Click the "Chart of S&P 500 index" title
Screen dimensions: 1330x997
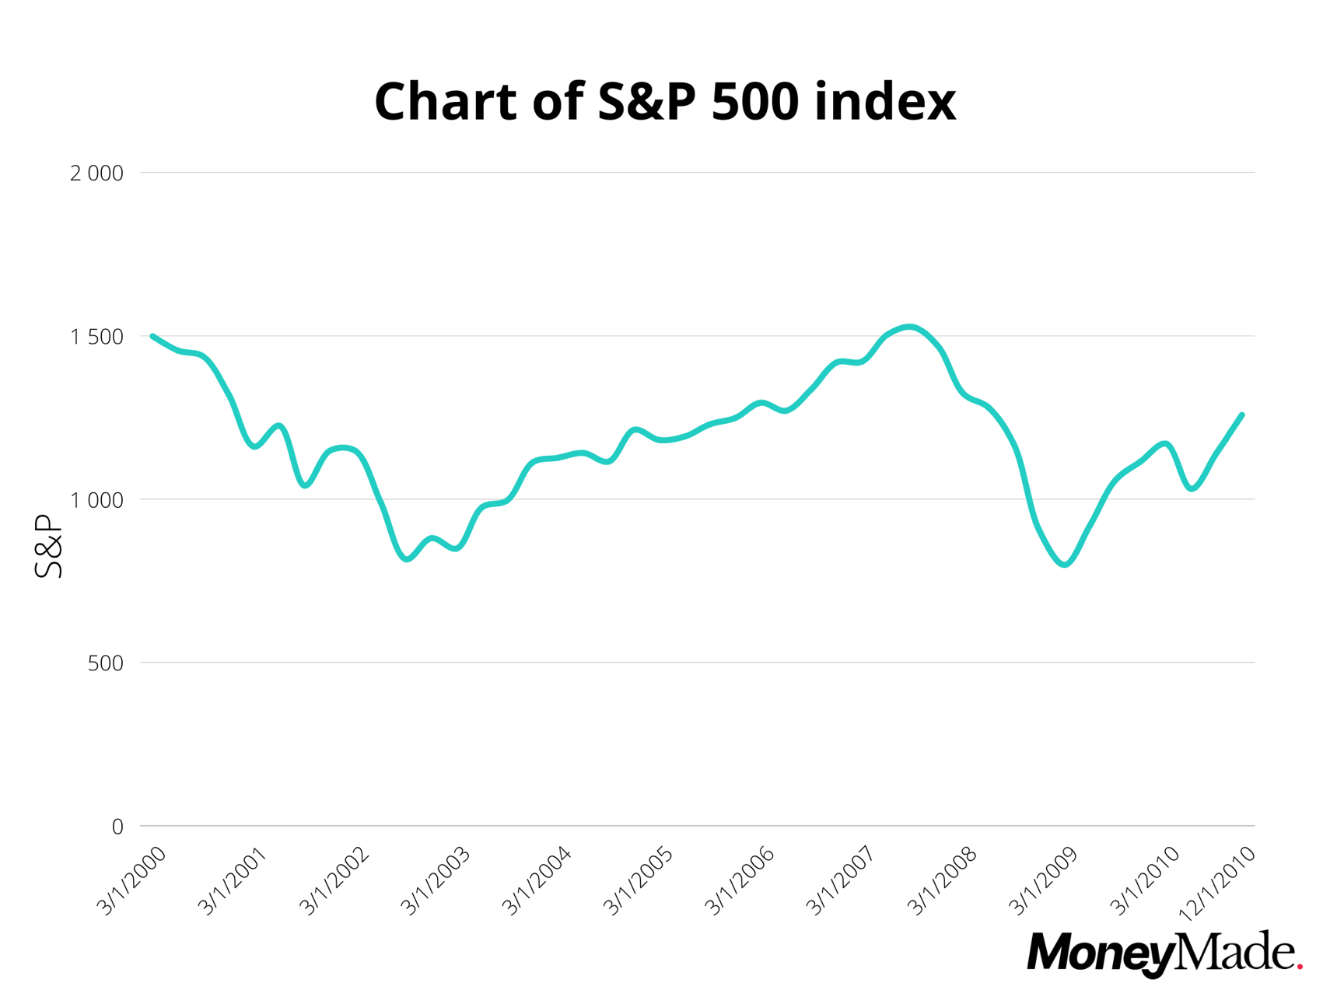[x=664, y=102]
